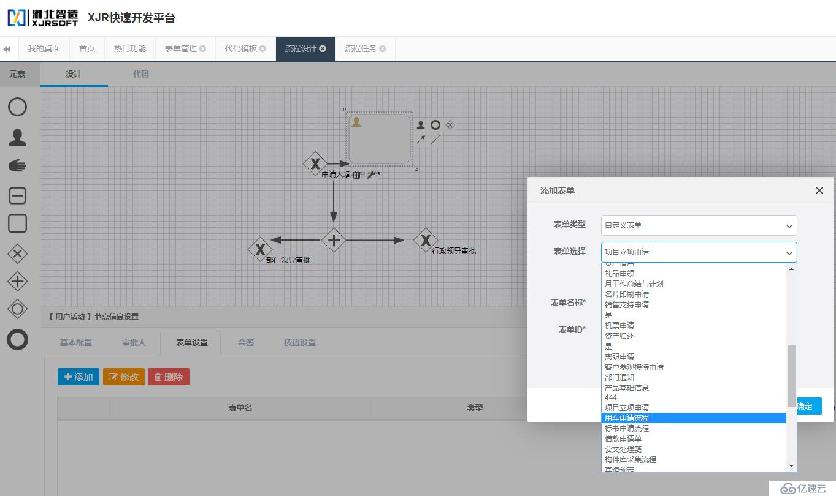This screenshot has height=496, width=836.
Task: Open node settings with the wrench icon
Action: 371,175
